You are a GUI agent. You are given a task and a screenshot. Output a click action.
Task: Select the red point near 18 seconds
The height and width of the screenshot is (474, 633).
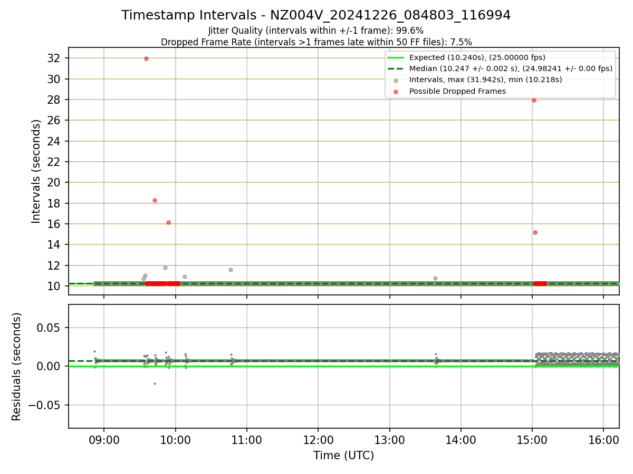(155, 200)
